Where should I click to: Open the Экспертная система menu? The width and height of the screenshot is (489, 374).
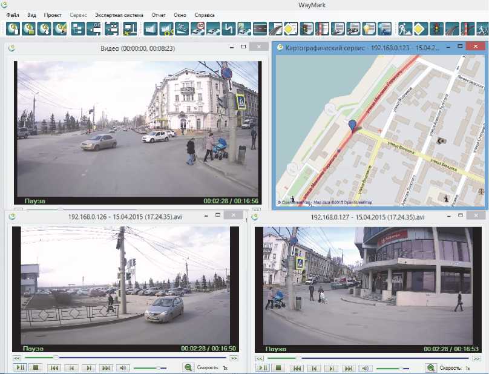click(119, 14)
